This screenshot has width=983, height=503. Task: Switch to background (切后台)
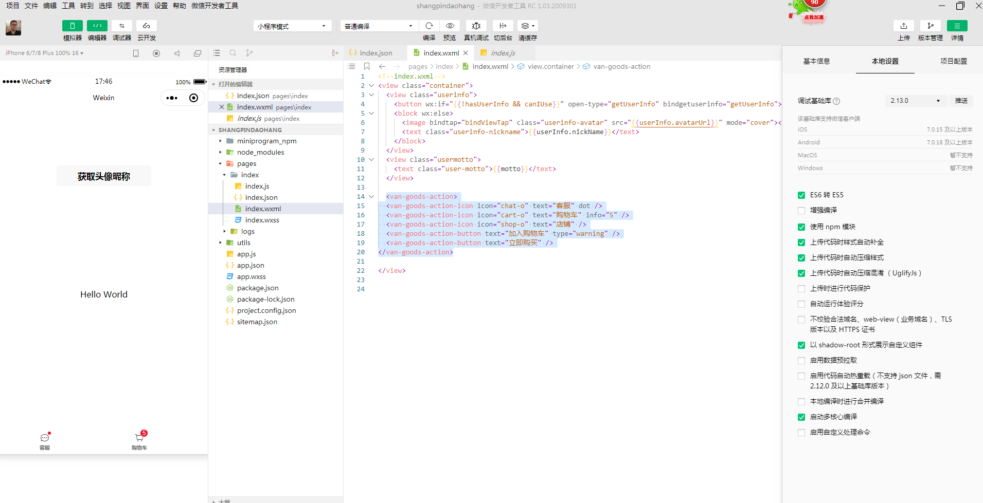pyautogui.click(x=503, y=26)
